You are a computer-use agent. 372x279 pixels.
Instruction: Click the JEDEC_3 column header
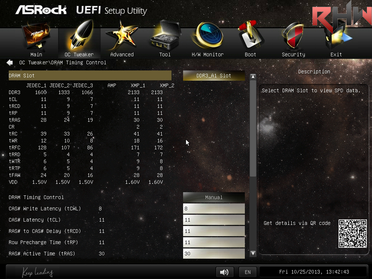[x=83, y=85]
